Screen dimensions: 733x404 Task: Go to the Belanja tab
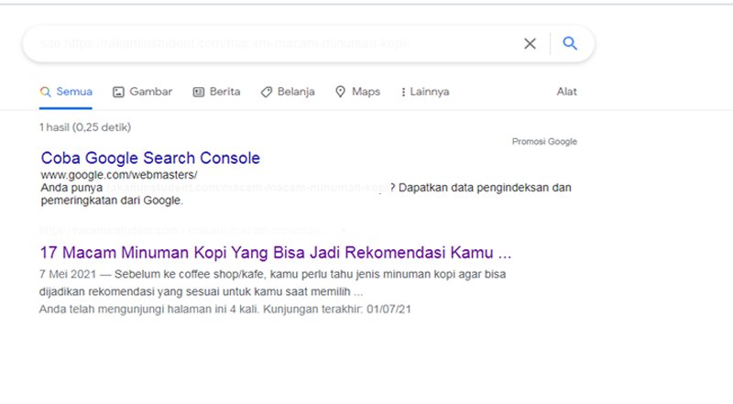click(288, 92)
